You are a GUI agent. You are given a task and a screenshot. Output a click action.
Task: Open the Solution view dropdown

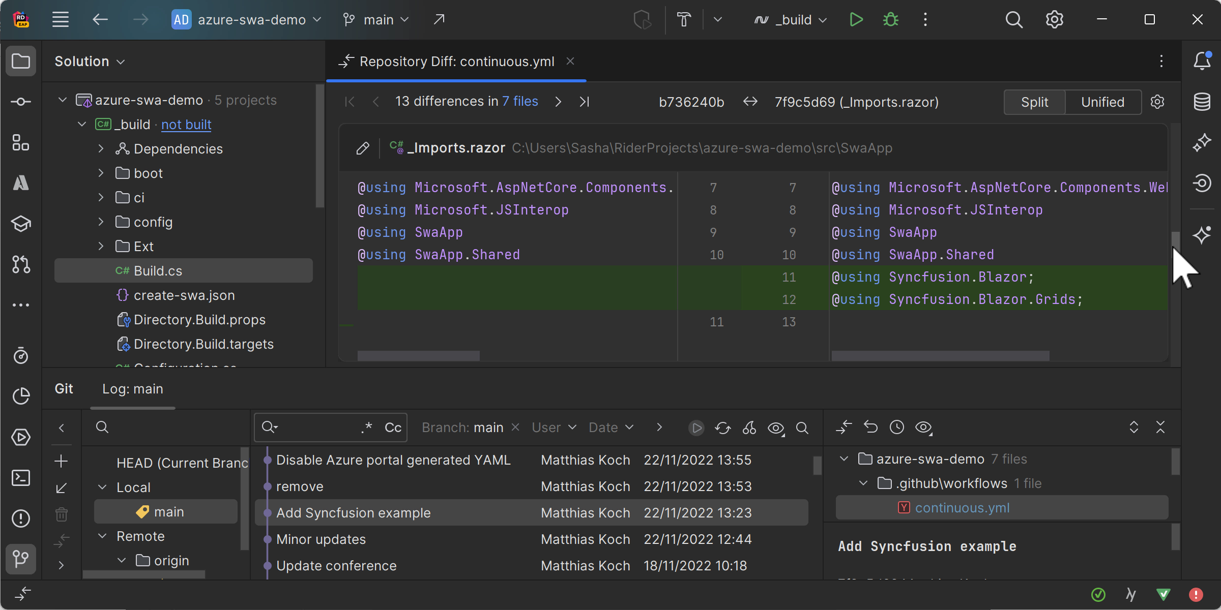[x=90, y=61]
